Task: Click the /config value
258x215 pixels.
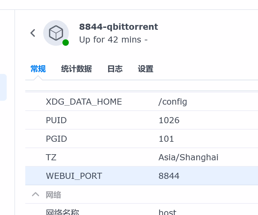Action: click(x=173, y=102)
